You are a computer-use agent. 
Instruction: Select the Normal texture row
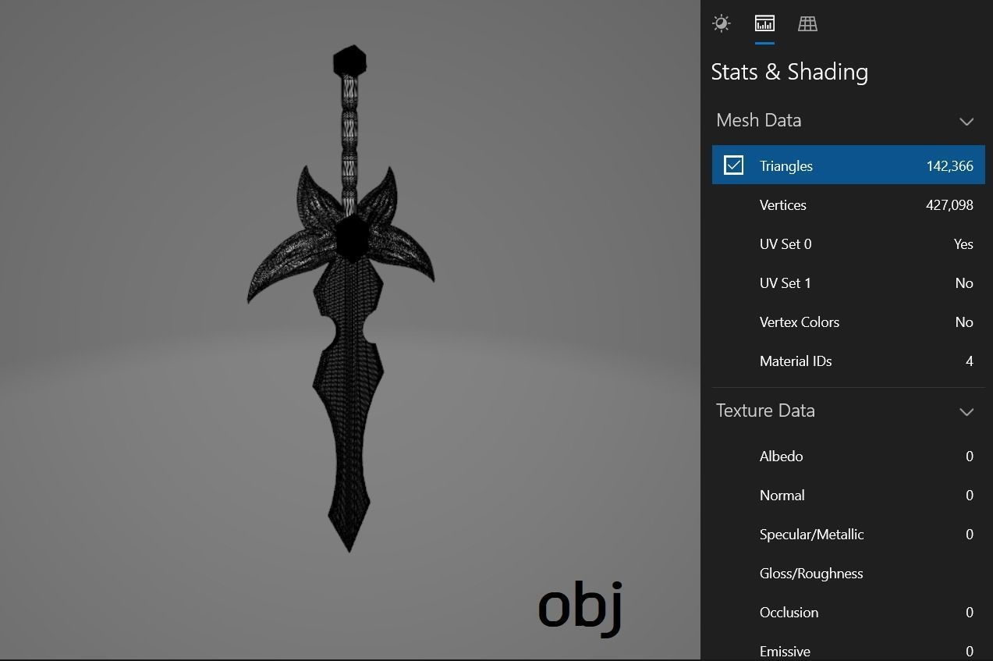849,495
